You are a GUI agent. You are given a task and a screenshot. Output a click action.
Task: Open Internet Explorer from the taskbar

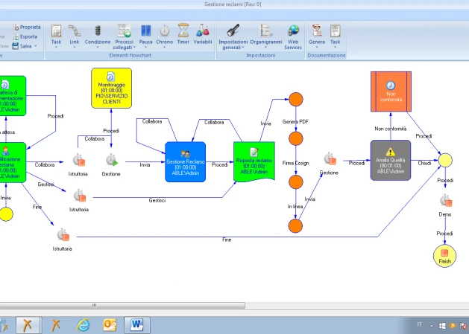tap(83, 325)
